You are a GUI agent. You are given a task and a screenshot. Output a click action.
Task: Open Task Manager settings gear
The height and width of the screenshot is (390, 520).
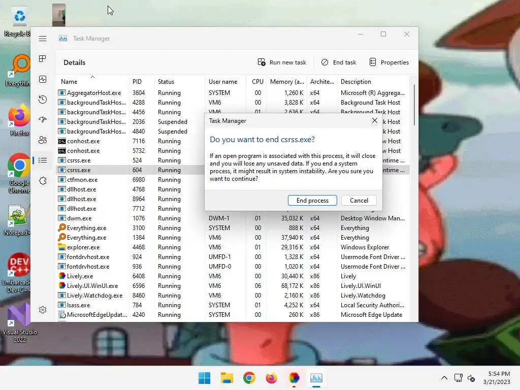(x=43, y=310)
